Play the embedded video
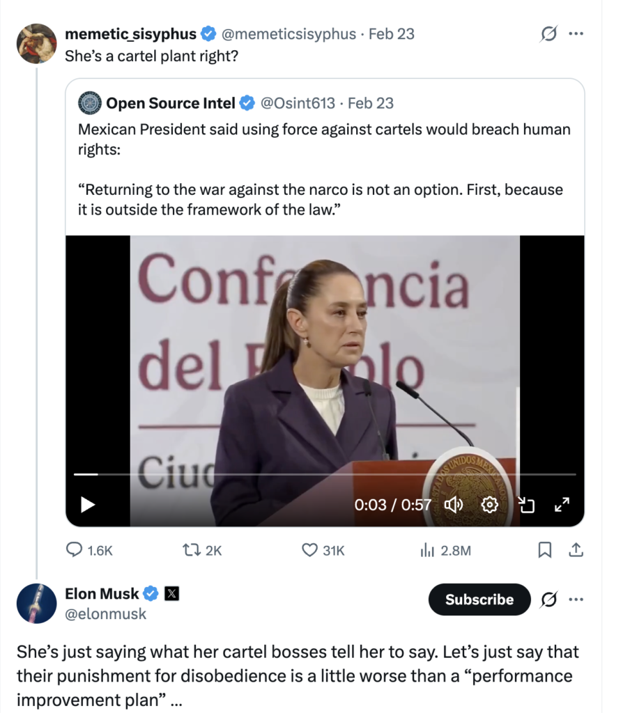This screenshot has height=713, width=630. 88,504
